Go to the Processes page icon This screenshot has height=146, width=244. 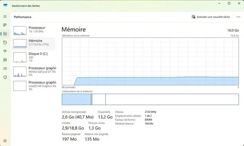[5, 25]
